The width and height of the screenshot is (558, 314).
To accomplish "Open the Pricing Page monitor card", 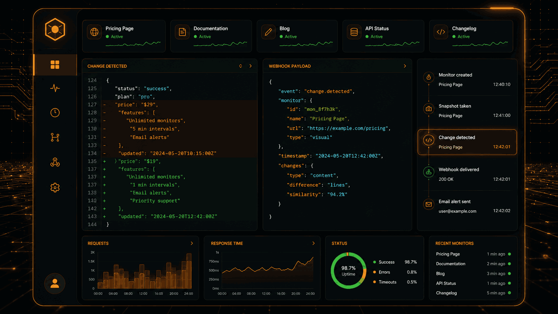I will click(x=124, y=36).
